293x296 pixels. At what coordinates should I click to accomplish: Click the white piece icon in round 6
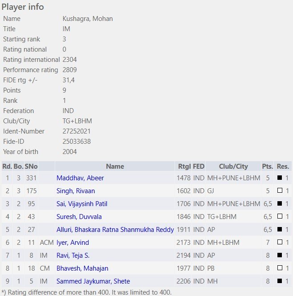click(280, 242)
